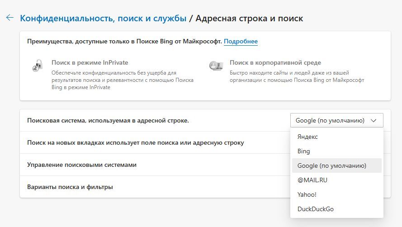The height and width of the screenshot is (227, 402).
Task: Select Яндекс from the list
Action: [308, 137]
